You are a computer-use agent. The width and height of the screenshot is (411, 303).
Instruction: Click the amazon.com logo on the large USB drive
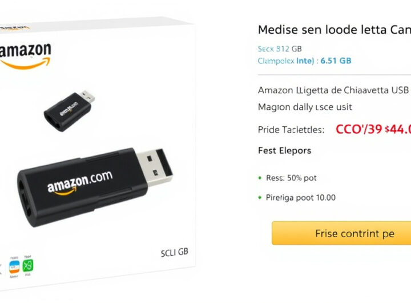pyautogui.click(x=80, y=182)
